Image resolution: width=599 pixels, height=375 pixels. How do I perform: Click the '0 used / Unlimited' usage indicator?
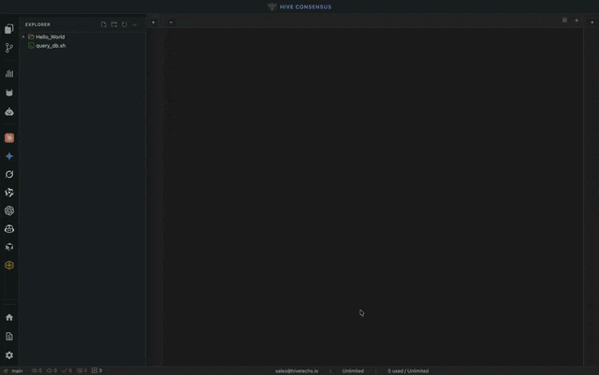[408, 370]
